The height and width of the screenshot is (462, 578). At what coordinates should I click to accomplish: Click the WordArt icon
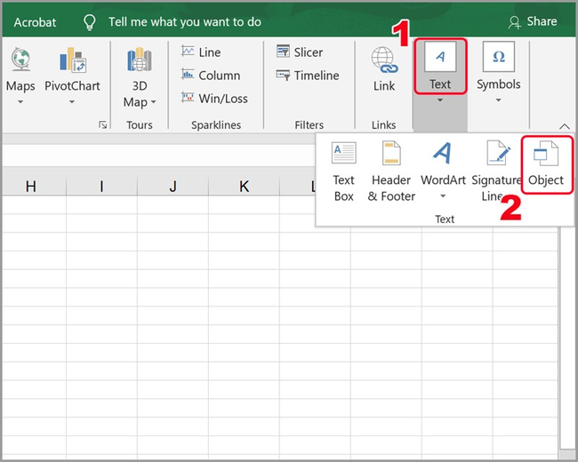442,155
